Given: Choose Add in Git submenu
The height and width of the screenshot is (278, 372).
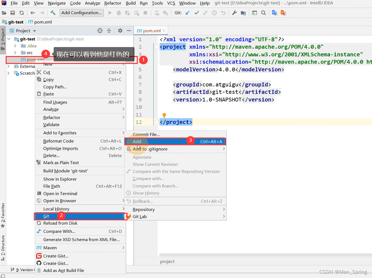Looking at the screenshot, I should coord(175,141).
